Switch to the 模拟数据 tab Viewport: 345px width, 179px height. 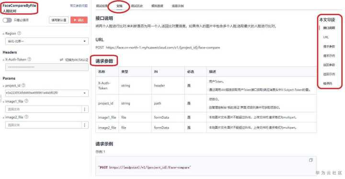[x=157, y=6]
